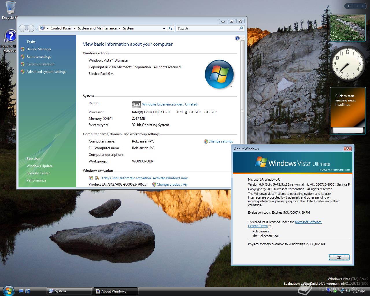Expand breadcrumb arrow after Control Panel
This screenshot has height=296, width=370.
click(x=75, y=28)
